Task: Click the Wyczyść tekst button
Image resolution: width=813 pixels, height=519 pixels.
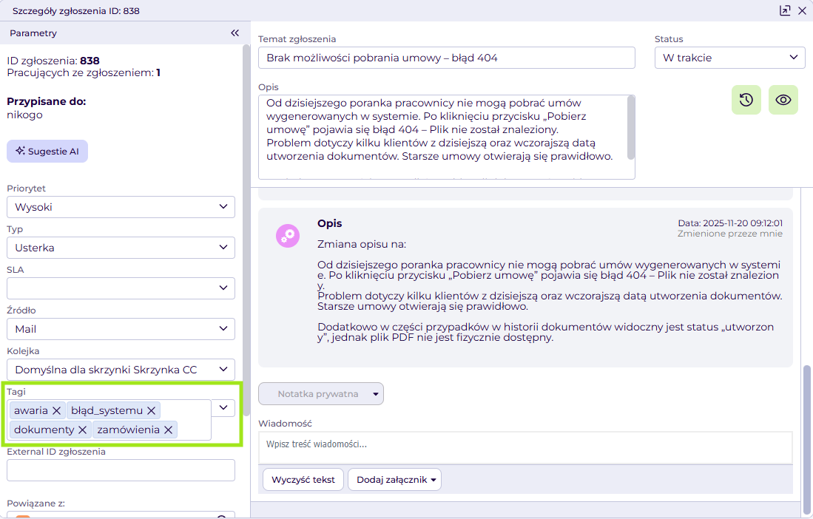Action: pyautogui.click(x=303, y=480)
